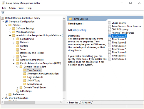Click the Printers folder icon
144x109 pixels.
tap(17, 46)
